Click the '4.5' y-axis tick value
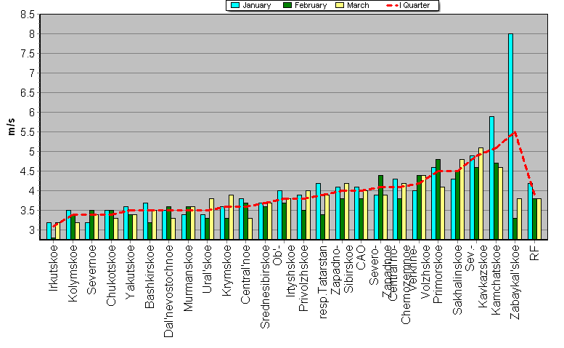The height and width of the screenshot is (348, 564). coord(28,171)
